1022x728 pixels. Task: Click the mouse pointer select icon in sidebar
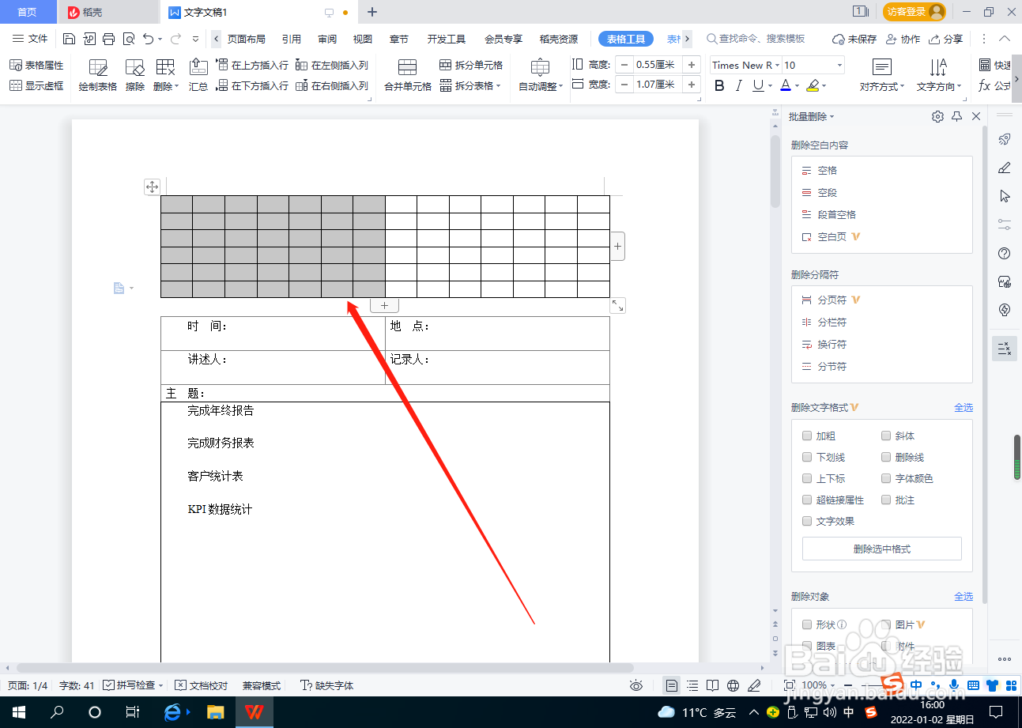tap(1005, 196)
